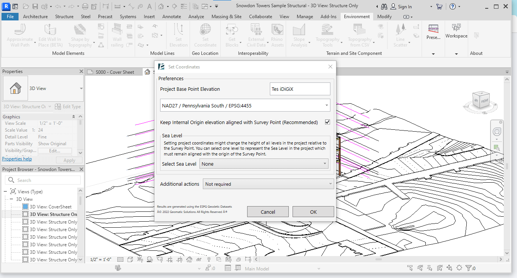Click Project Browser vertical scrollbar
This screenshot has height=278, width=517.
(80, 200)
